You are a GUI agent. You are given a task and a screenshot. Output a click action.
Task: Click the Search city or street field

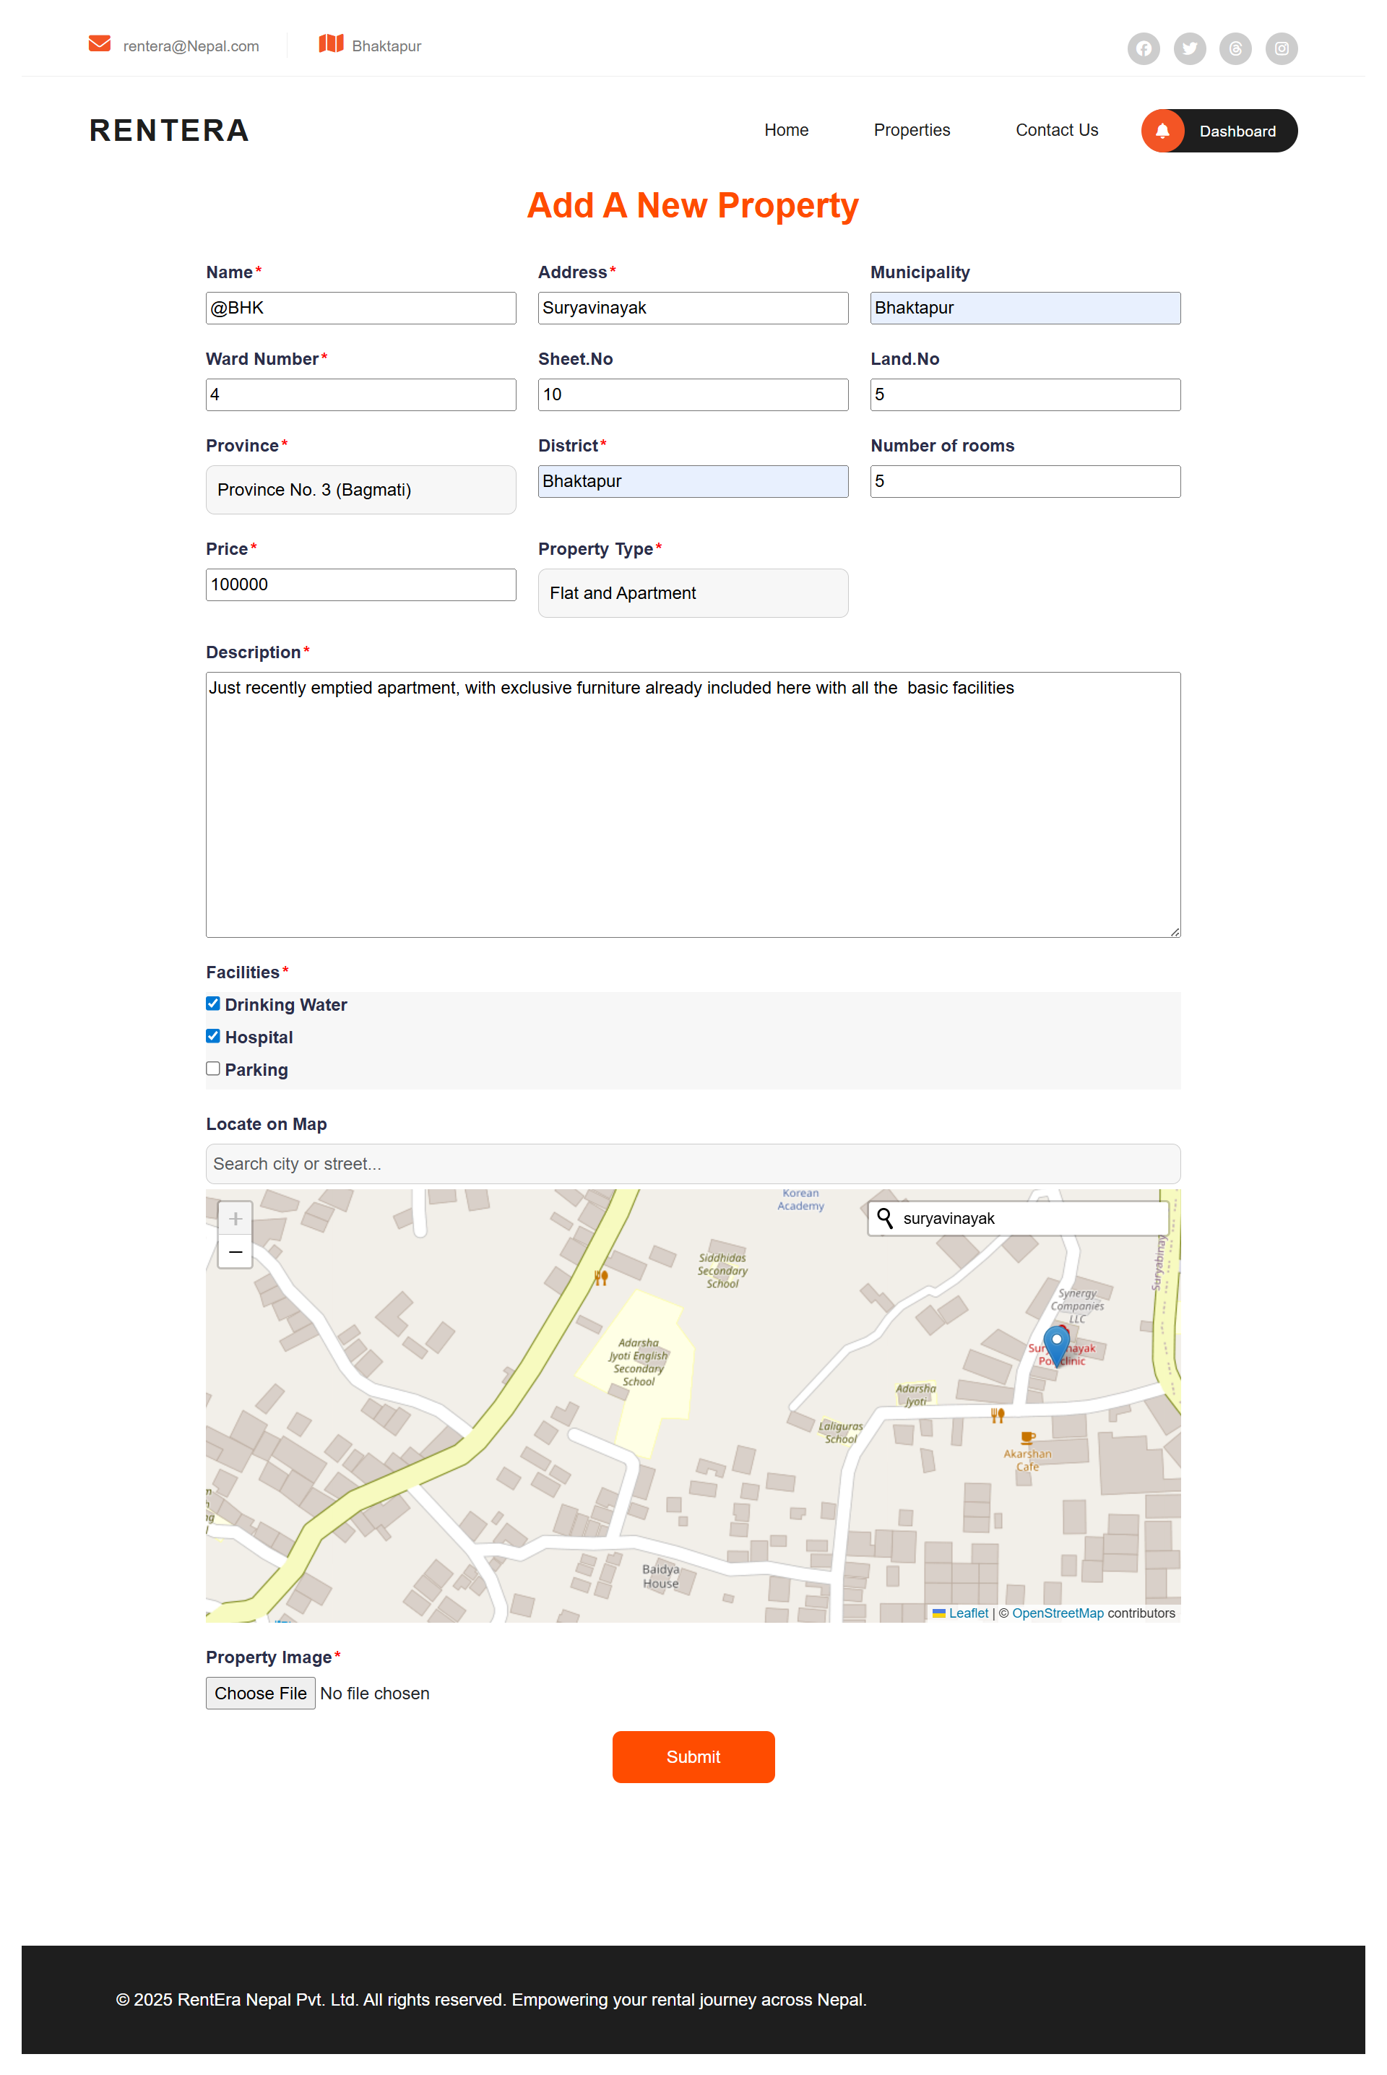[x=693, y=1164]
